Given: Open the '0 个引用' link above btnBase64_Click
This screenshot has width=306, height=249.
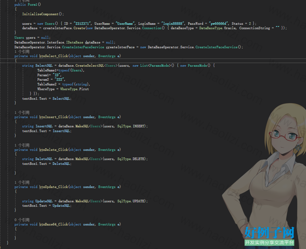Looking at the screenshot, I should coord(22,220).
